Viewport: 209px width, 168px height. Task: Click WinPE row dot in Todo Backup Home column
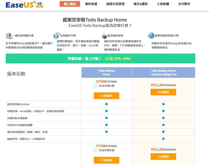click(106, 125)
